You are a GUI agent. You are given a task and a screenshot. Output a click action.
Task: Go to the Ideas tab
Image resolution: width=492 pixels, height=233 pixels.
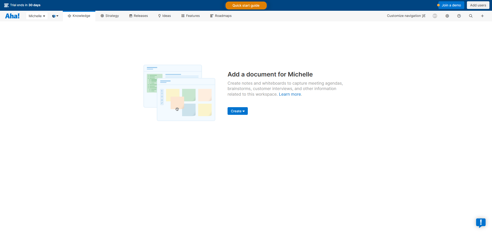[165, 16]
